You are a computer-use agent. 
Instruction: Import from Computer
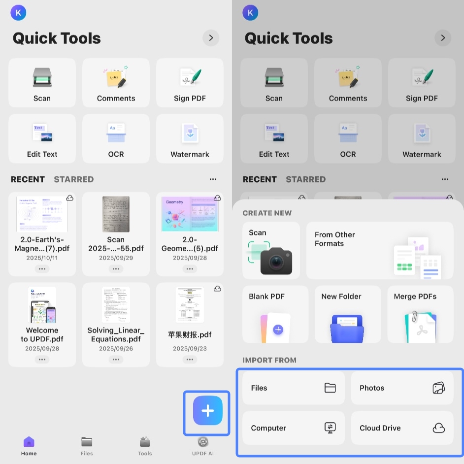pos(294,428)
